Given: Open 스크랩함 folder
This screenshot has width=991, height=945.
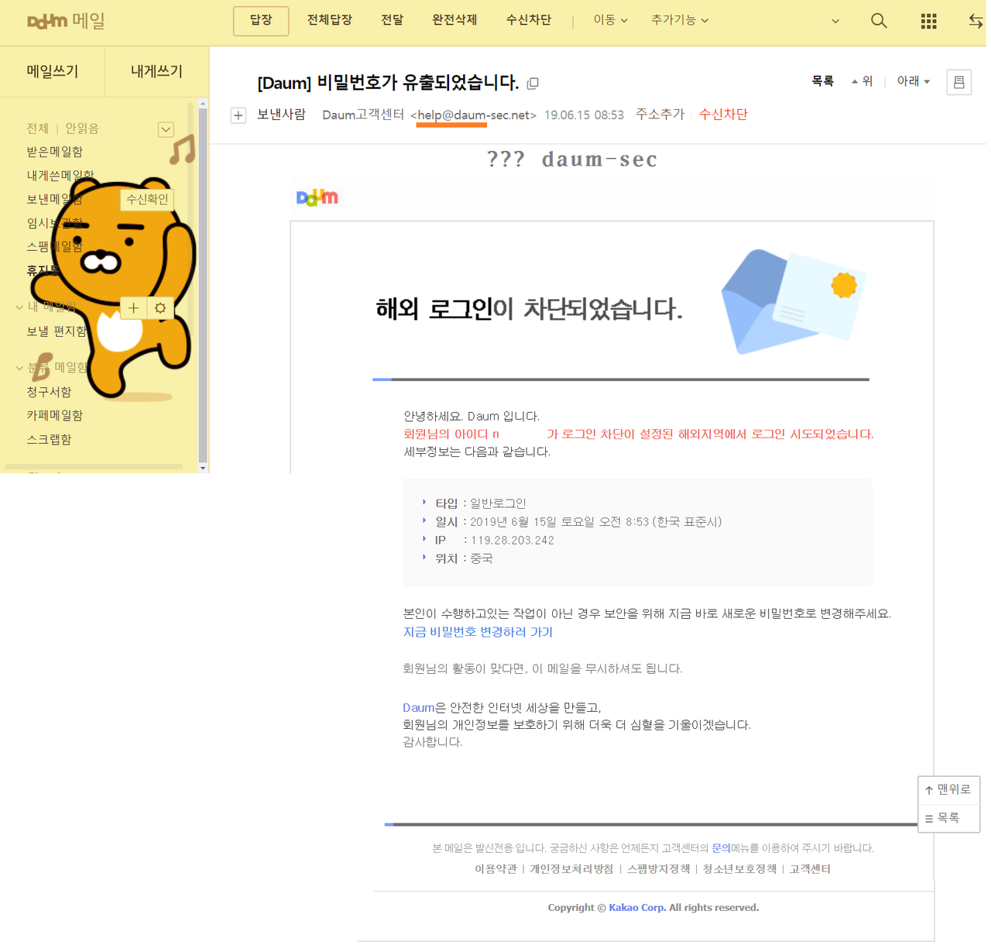Looking at the screenshot, I should click(x=49, y=439).
